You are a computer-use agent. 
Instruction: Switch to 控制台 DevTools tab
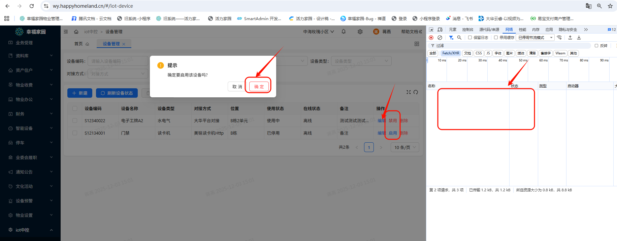pyautogui.click(x=468, y=30)
